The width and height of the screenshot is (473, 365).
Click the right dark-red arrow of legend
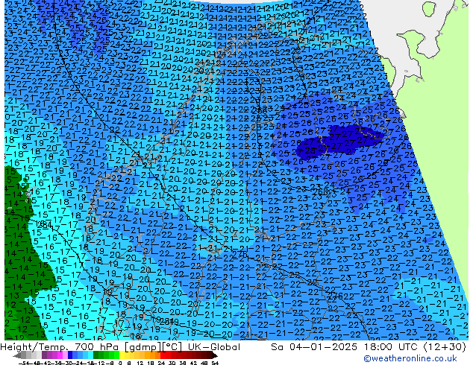215,355
